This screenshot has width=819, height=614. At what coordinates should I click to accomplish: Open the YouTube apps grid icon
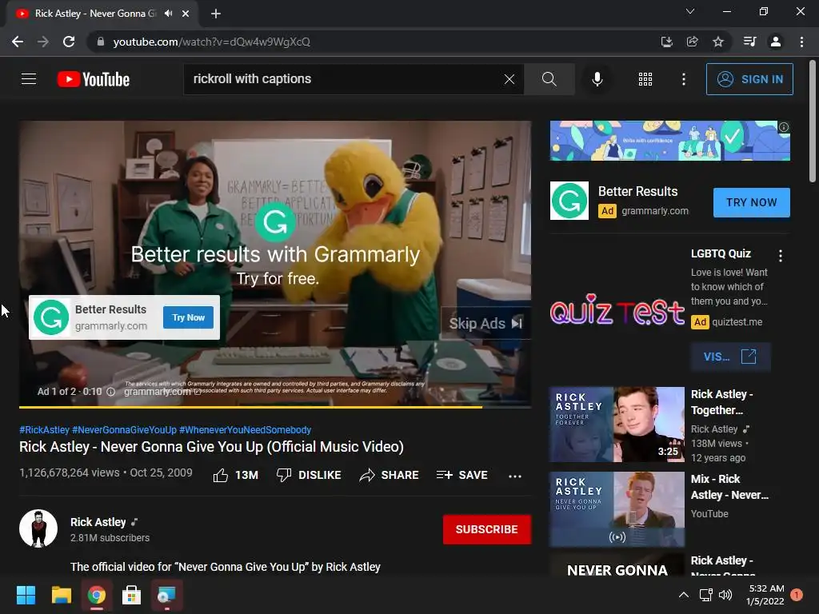coord(645,79)
